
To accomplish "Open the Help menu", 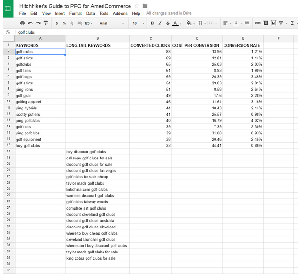I will click(136, 13).
